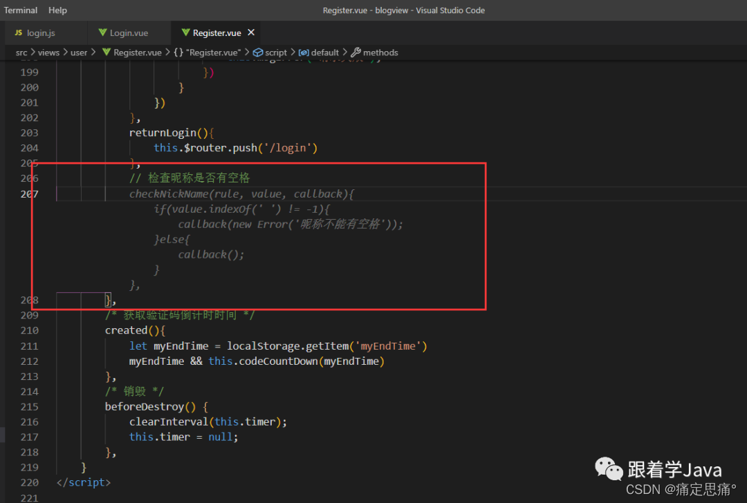Click the Vue icon on Register.vue tab
Image resolution: width=747 pixels, height=503 pixels.
[x=186, y=32]
